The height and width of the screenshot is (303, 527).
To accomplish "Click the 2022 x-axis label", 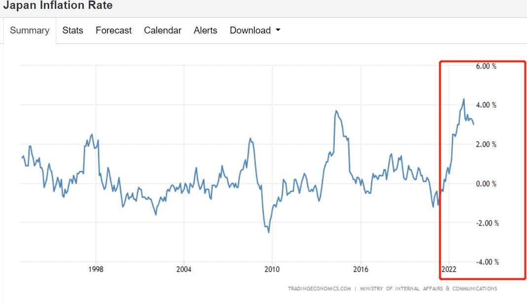I will 449,269.
